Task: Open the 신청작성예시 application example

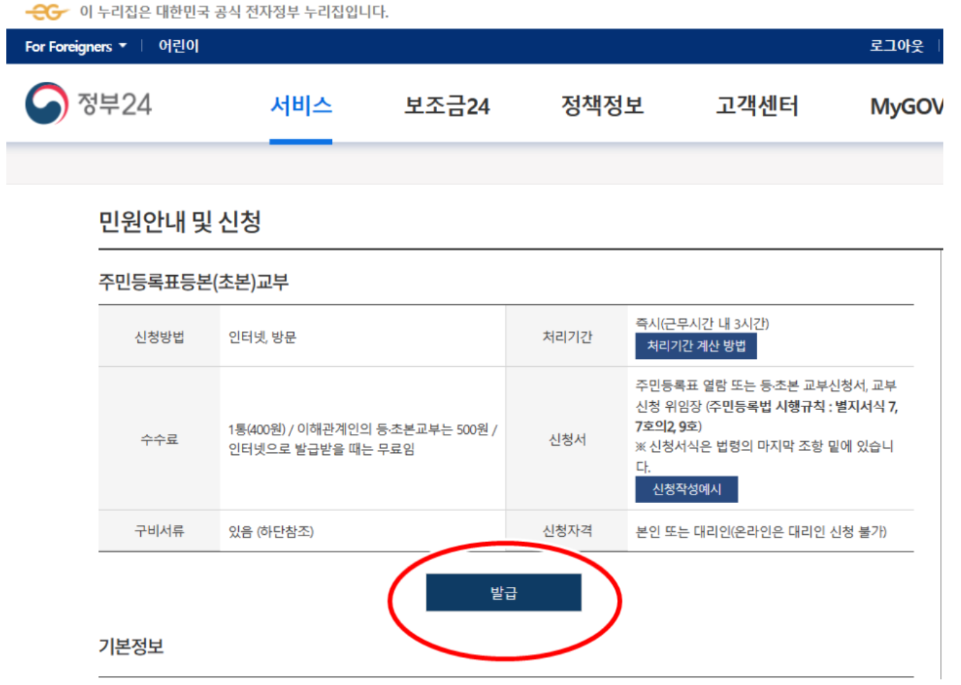Action: tap(687, 489)
